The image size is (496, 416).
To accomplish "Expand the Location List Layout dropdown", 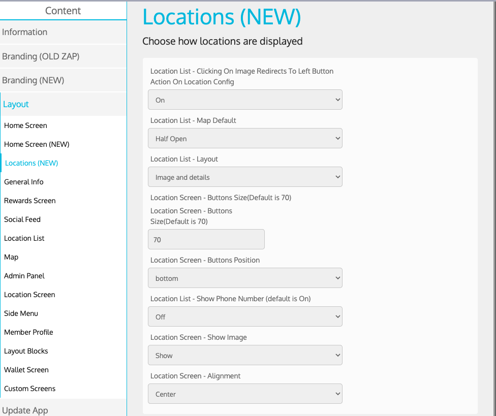I will (245, 177).
